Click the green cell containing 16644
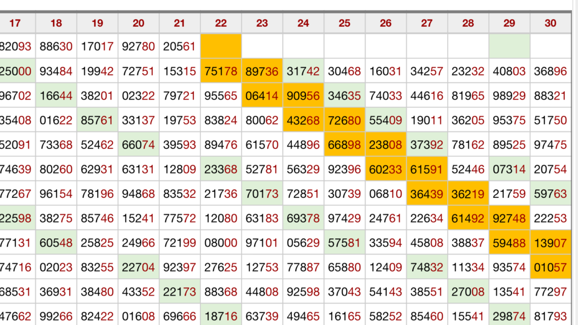 tap(56, 95)
